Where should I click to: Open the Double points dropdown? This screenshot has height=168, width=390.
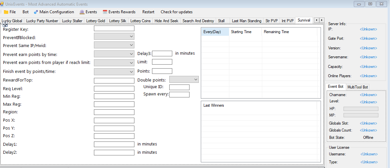[x=184, y=79]
